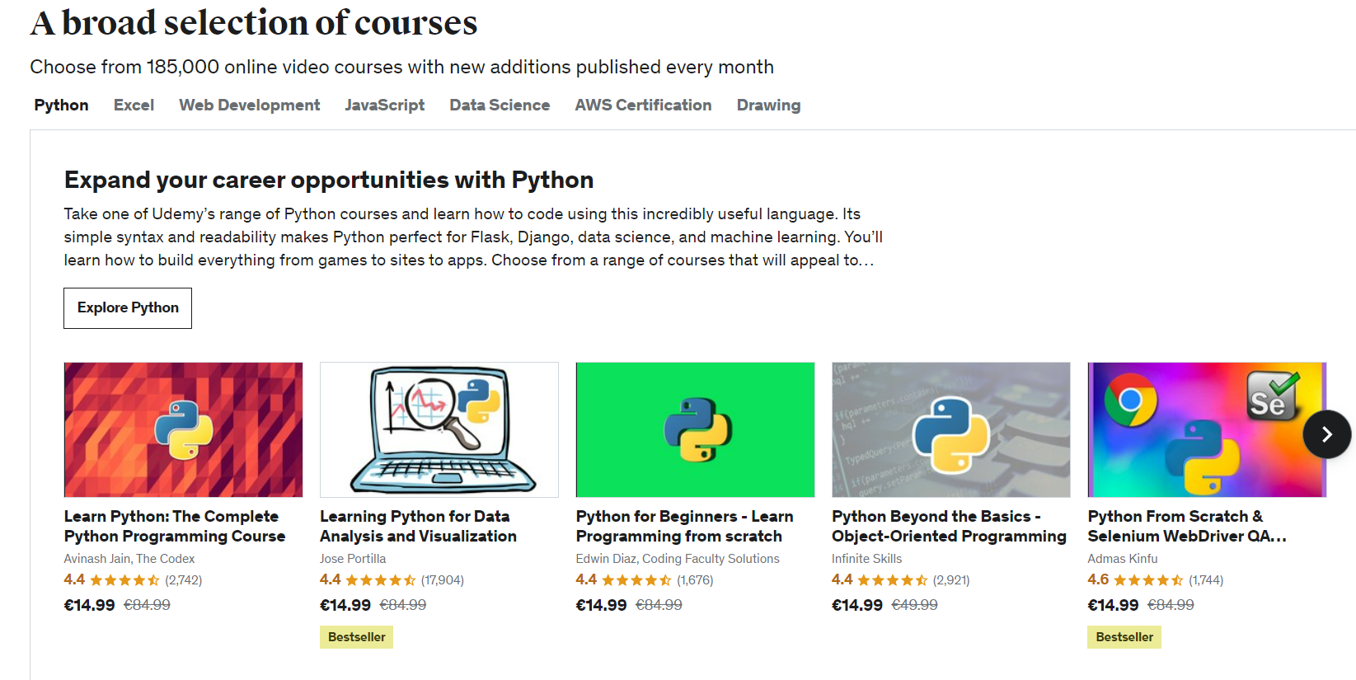
Task: Click the Explore Python button
Action: click(128, 307)
